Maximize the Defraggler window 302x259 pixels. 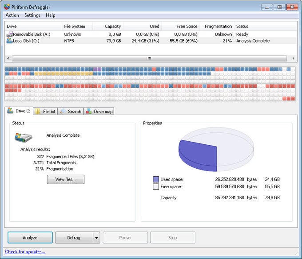(279, 7)
